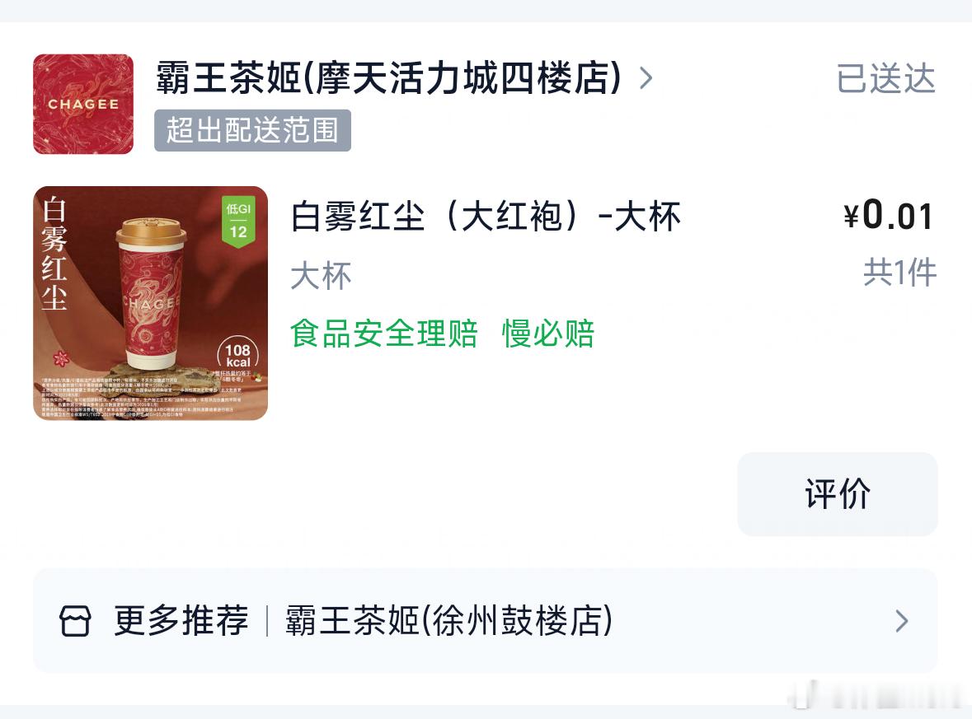
Task: Tap the green 低GI 12 badge
Action: (x=238, y=222)
